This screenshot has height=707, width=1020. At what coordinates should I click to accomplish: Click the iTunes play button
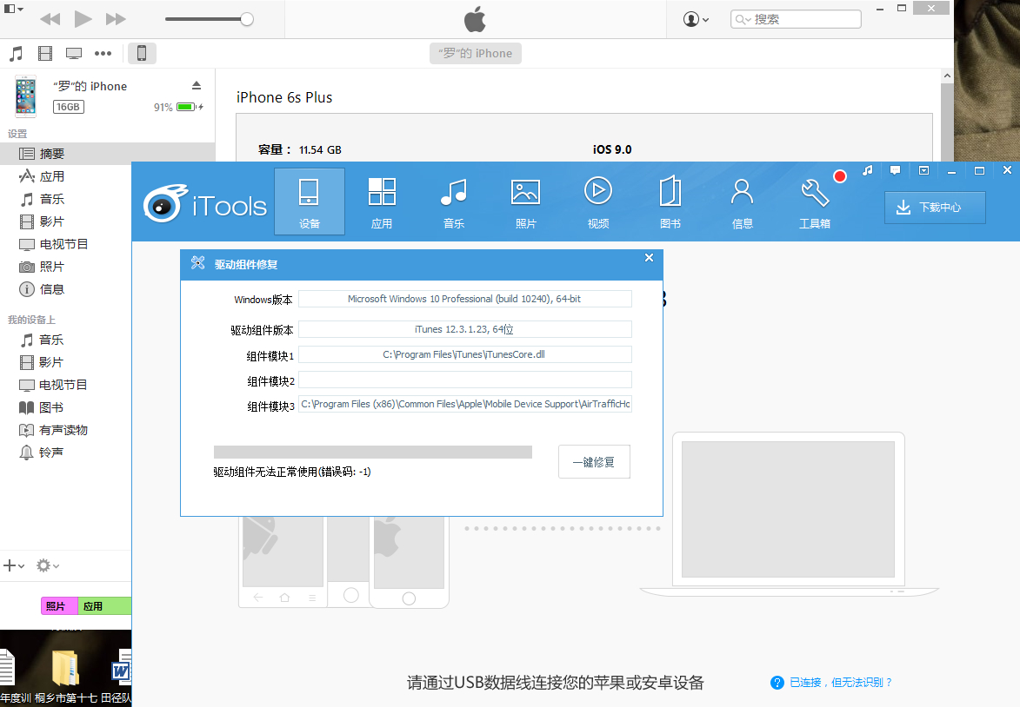pos(83,19)
